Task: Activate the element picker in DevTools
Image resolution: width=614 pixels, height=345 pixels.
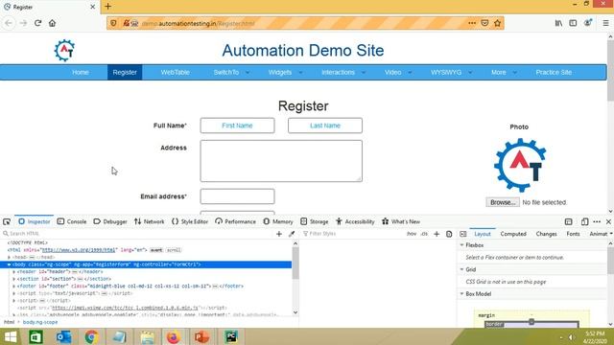Action: pos(7,221)
